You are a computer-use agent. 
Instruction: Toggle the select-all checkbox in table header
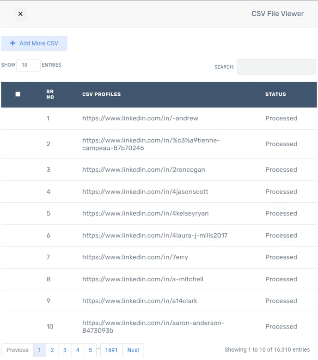tap(18, 94)
